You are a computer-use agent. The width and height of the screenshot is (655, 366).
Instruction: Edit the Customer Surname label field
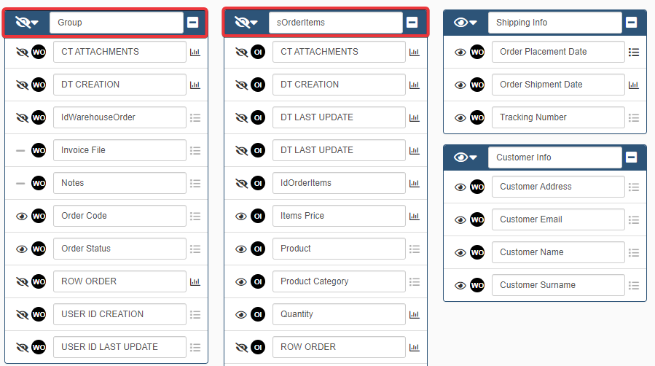click(x=558, y=285)
